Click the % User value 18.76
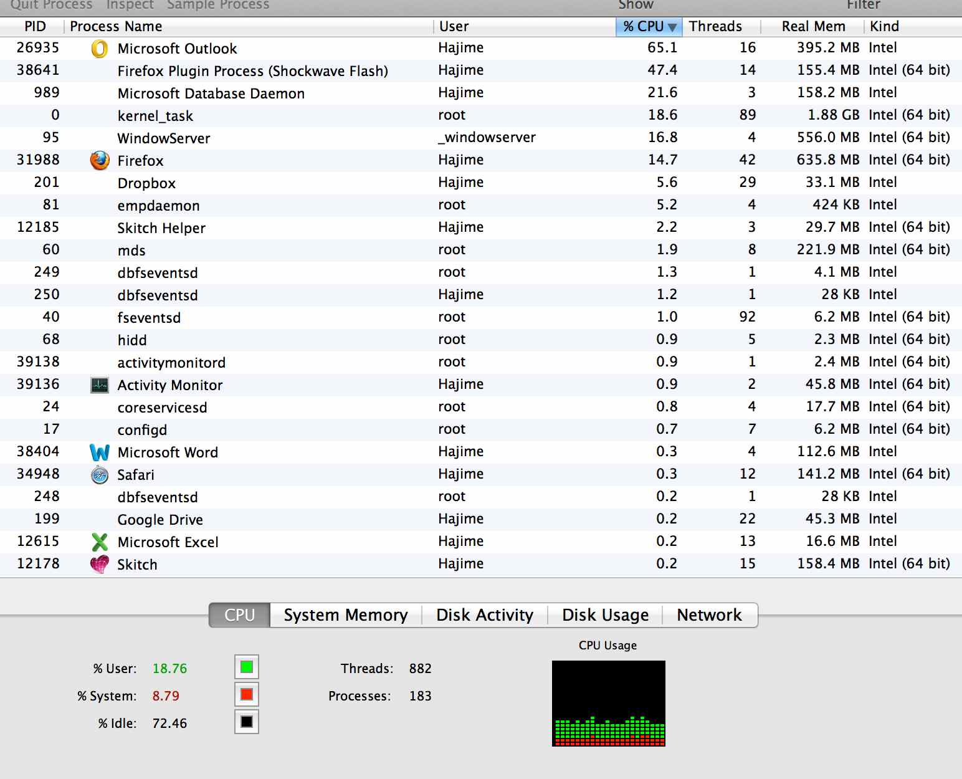The width and height of the screenshot is (962, 779). click(x=169, y=668)
